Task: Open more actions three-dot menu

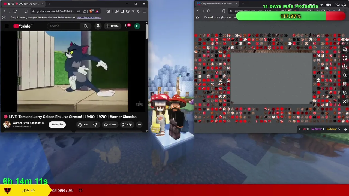Action: coord(139,125)
